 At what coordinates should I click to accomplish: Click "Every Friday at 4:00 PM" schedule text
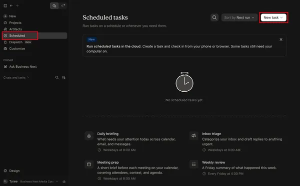click(226, 174)
